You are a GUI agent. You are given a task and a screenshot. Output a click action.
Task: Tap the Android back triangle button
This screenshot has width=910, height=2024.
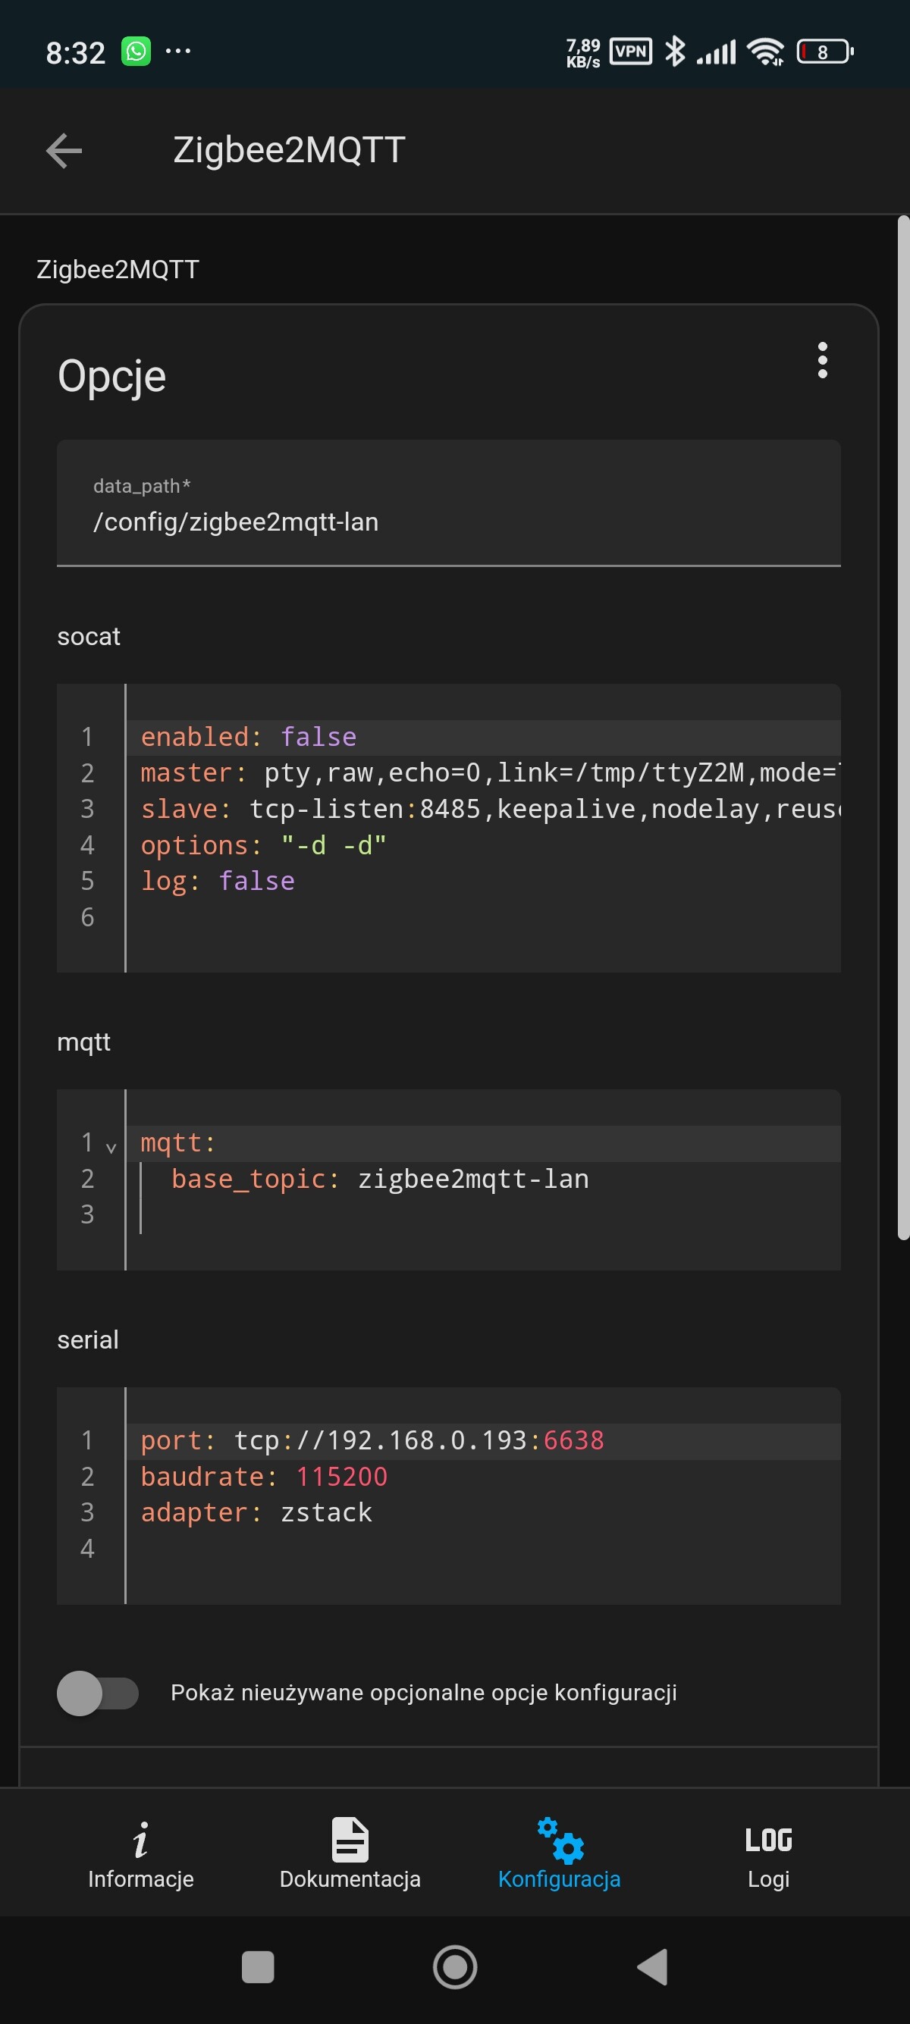pos(652,1967)
